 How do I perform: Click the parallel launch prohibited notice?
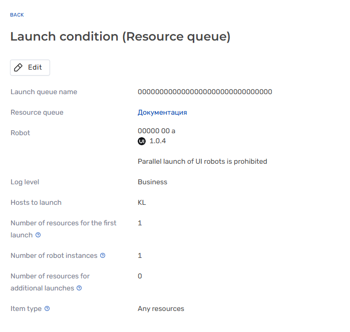[x=202, y=161]
